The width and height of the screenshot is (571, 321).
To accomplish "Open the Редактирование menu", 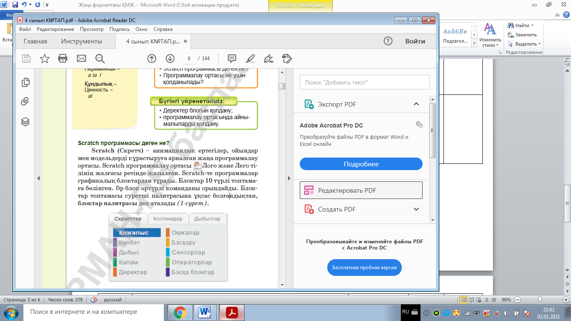I will (55, 29).
